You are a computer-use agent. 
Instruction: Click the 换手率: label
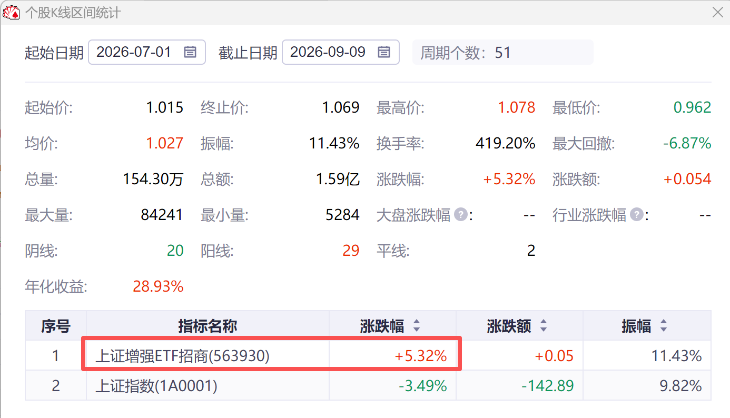400,143
